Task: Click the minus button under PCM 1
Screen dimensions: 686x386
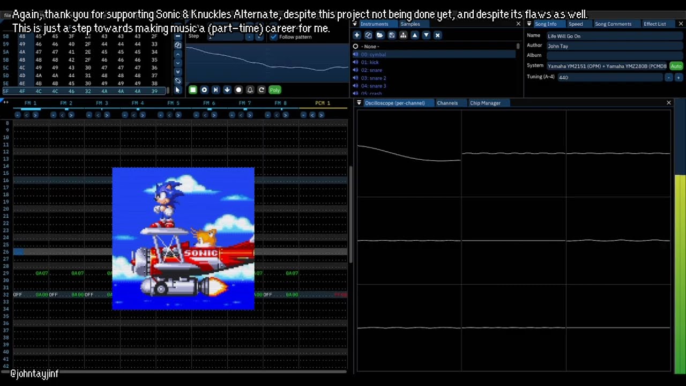Action: [x=303, y=115]
